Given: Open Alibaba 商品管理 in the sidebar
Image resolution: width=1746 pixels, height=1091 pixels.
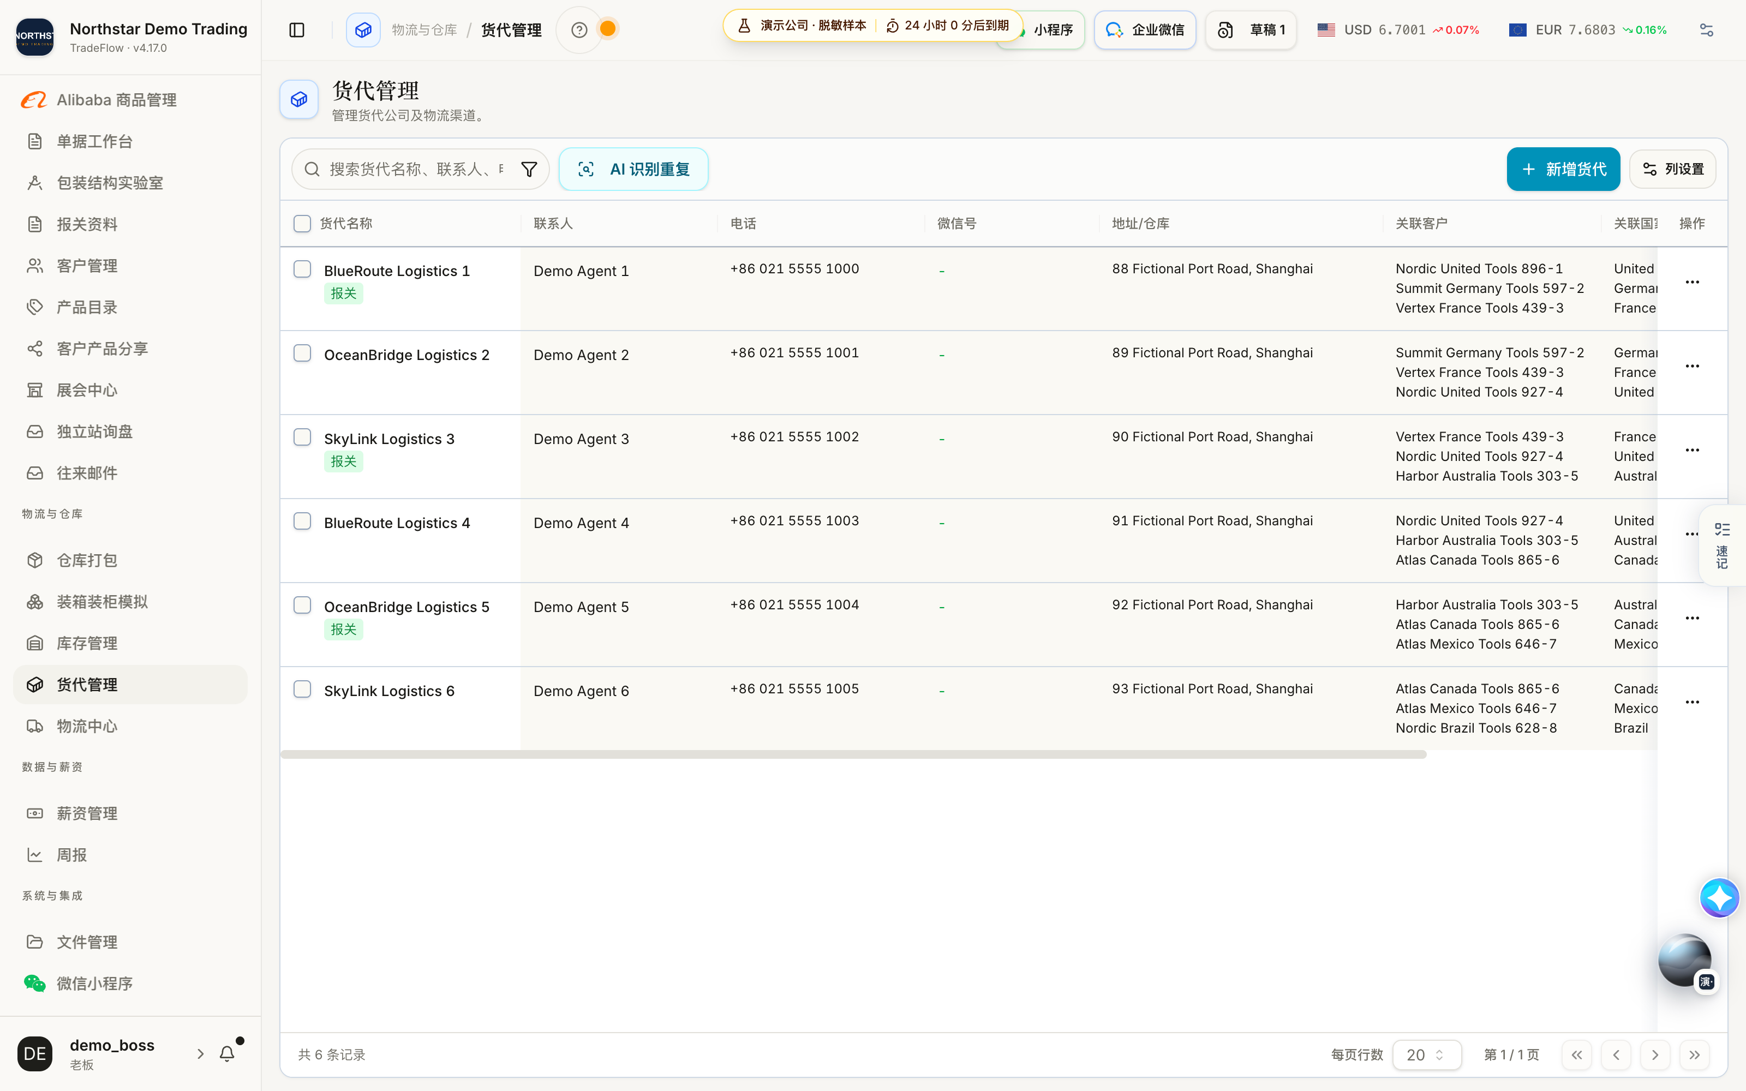Looking at the screenshot, I should click(130, 100).
